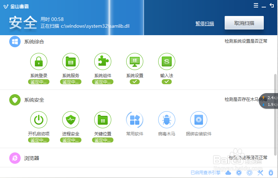This screenshot has width=278, height=178.
Task: Open the hamburger main menu icon
Action: coord(256,5)
